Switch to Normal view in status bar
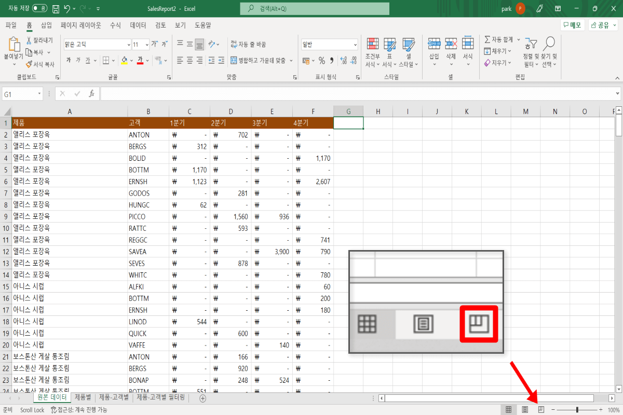The image size is (623, 415). pyautogui.click(x=508, y=410)
